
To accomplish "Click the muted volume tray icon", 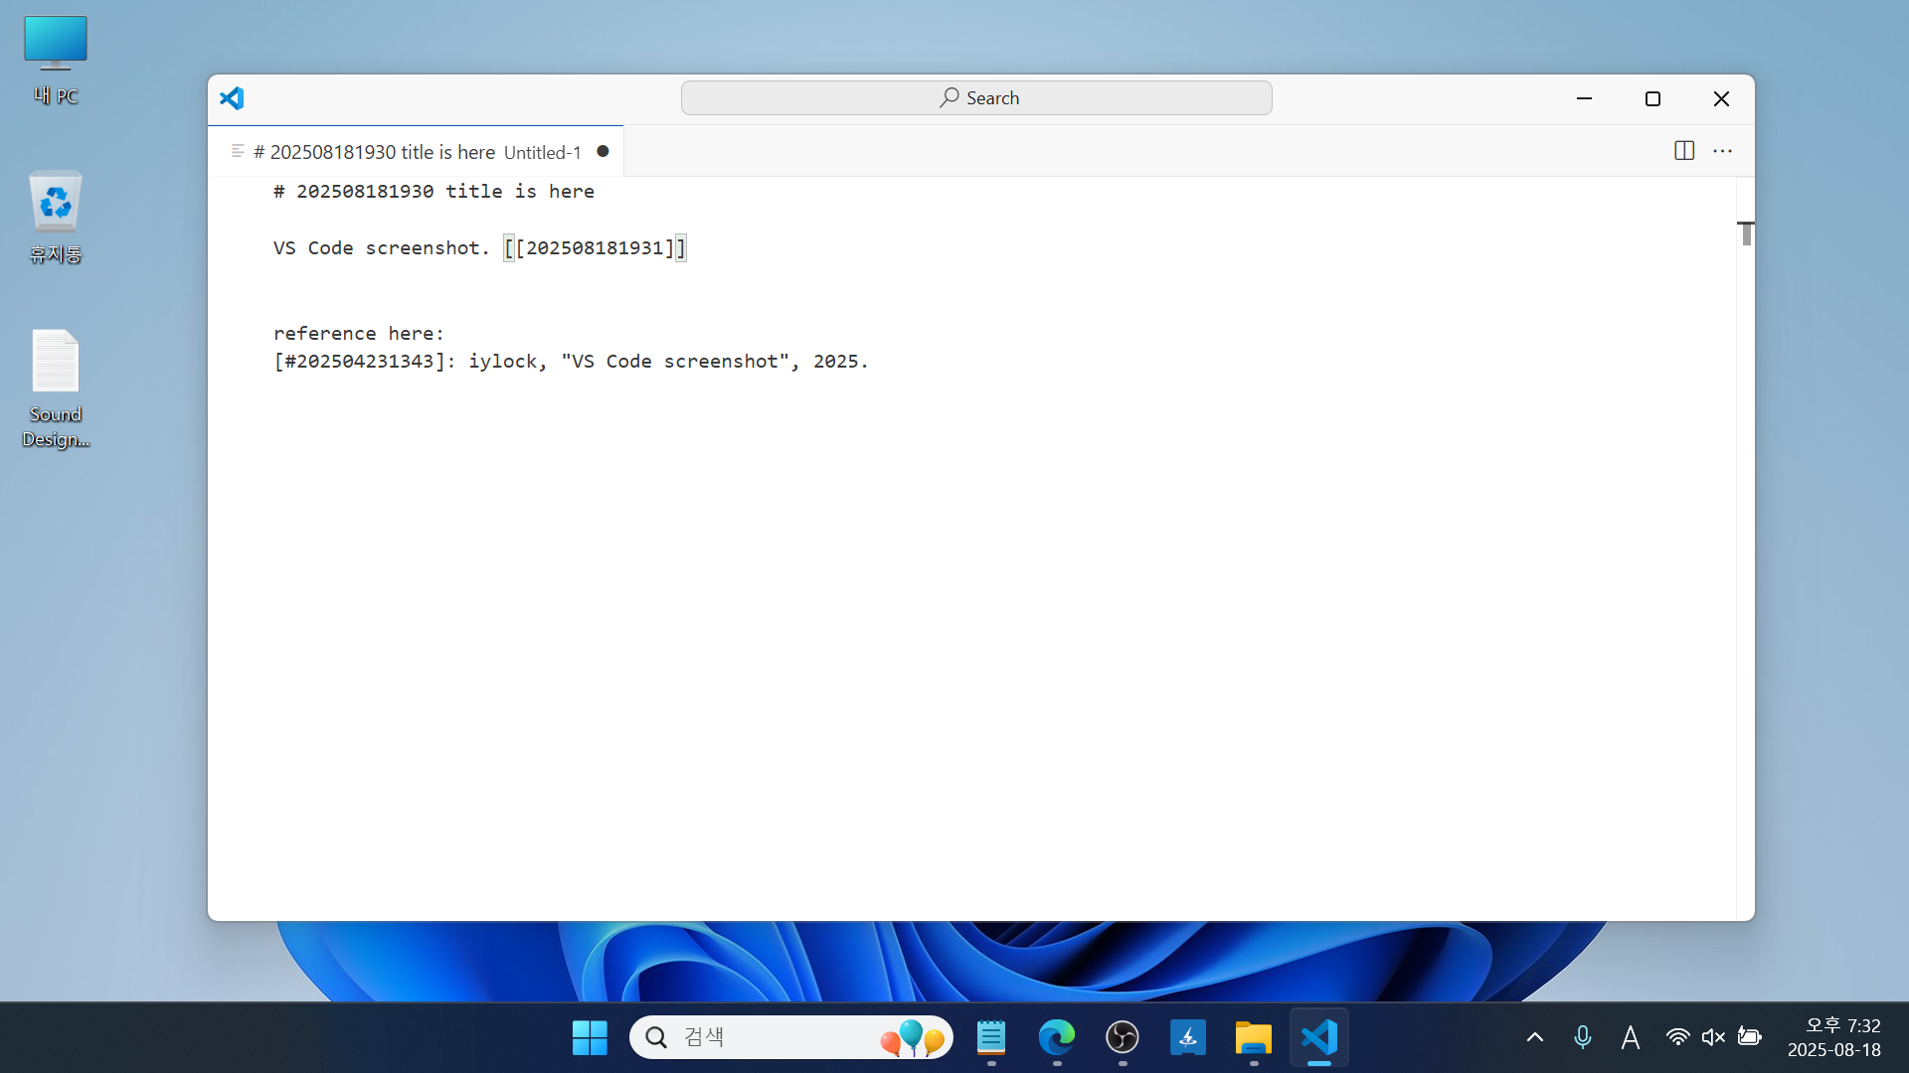I will 1713,1037.
